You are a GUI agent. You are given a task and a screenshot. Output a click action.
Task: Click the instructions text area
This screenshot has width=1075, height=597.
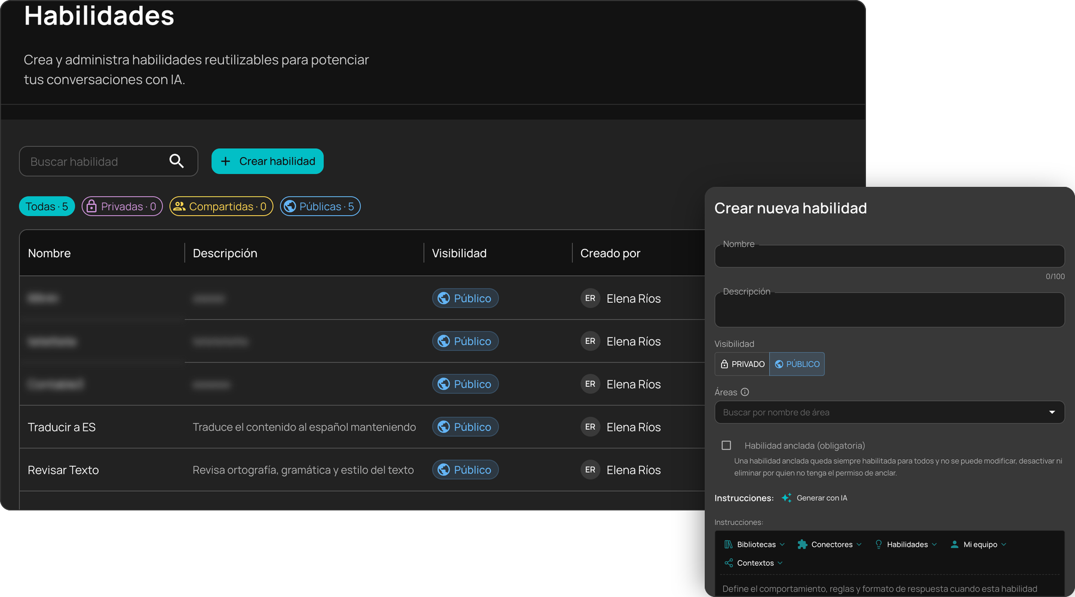click(889, 587)
